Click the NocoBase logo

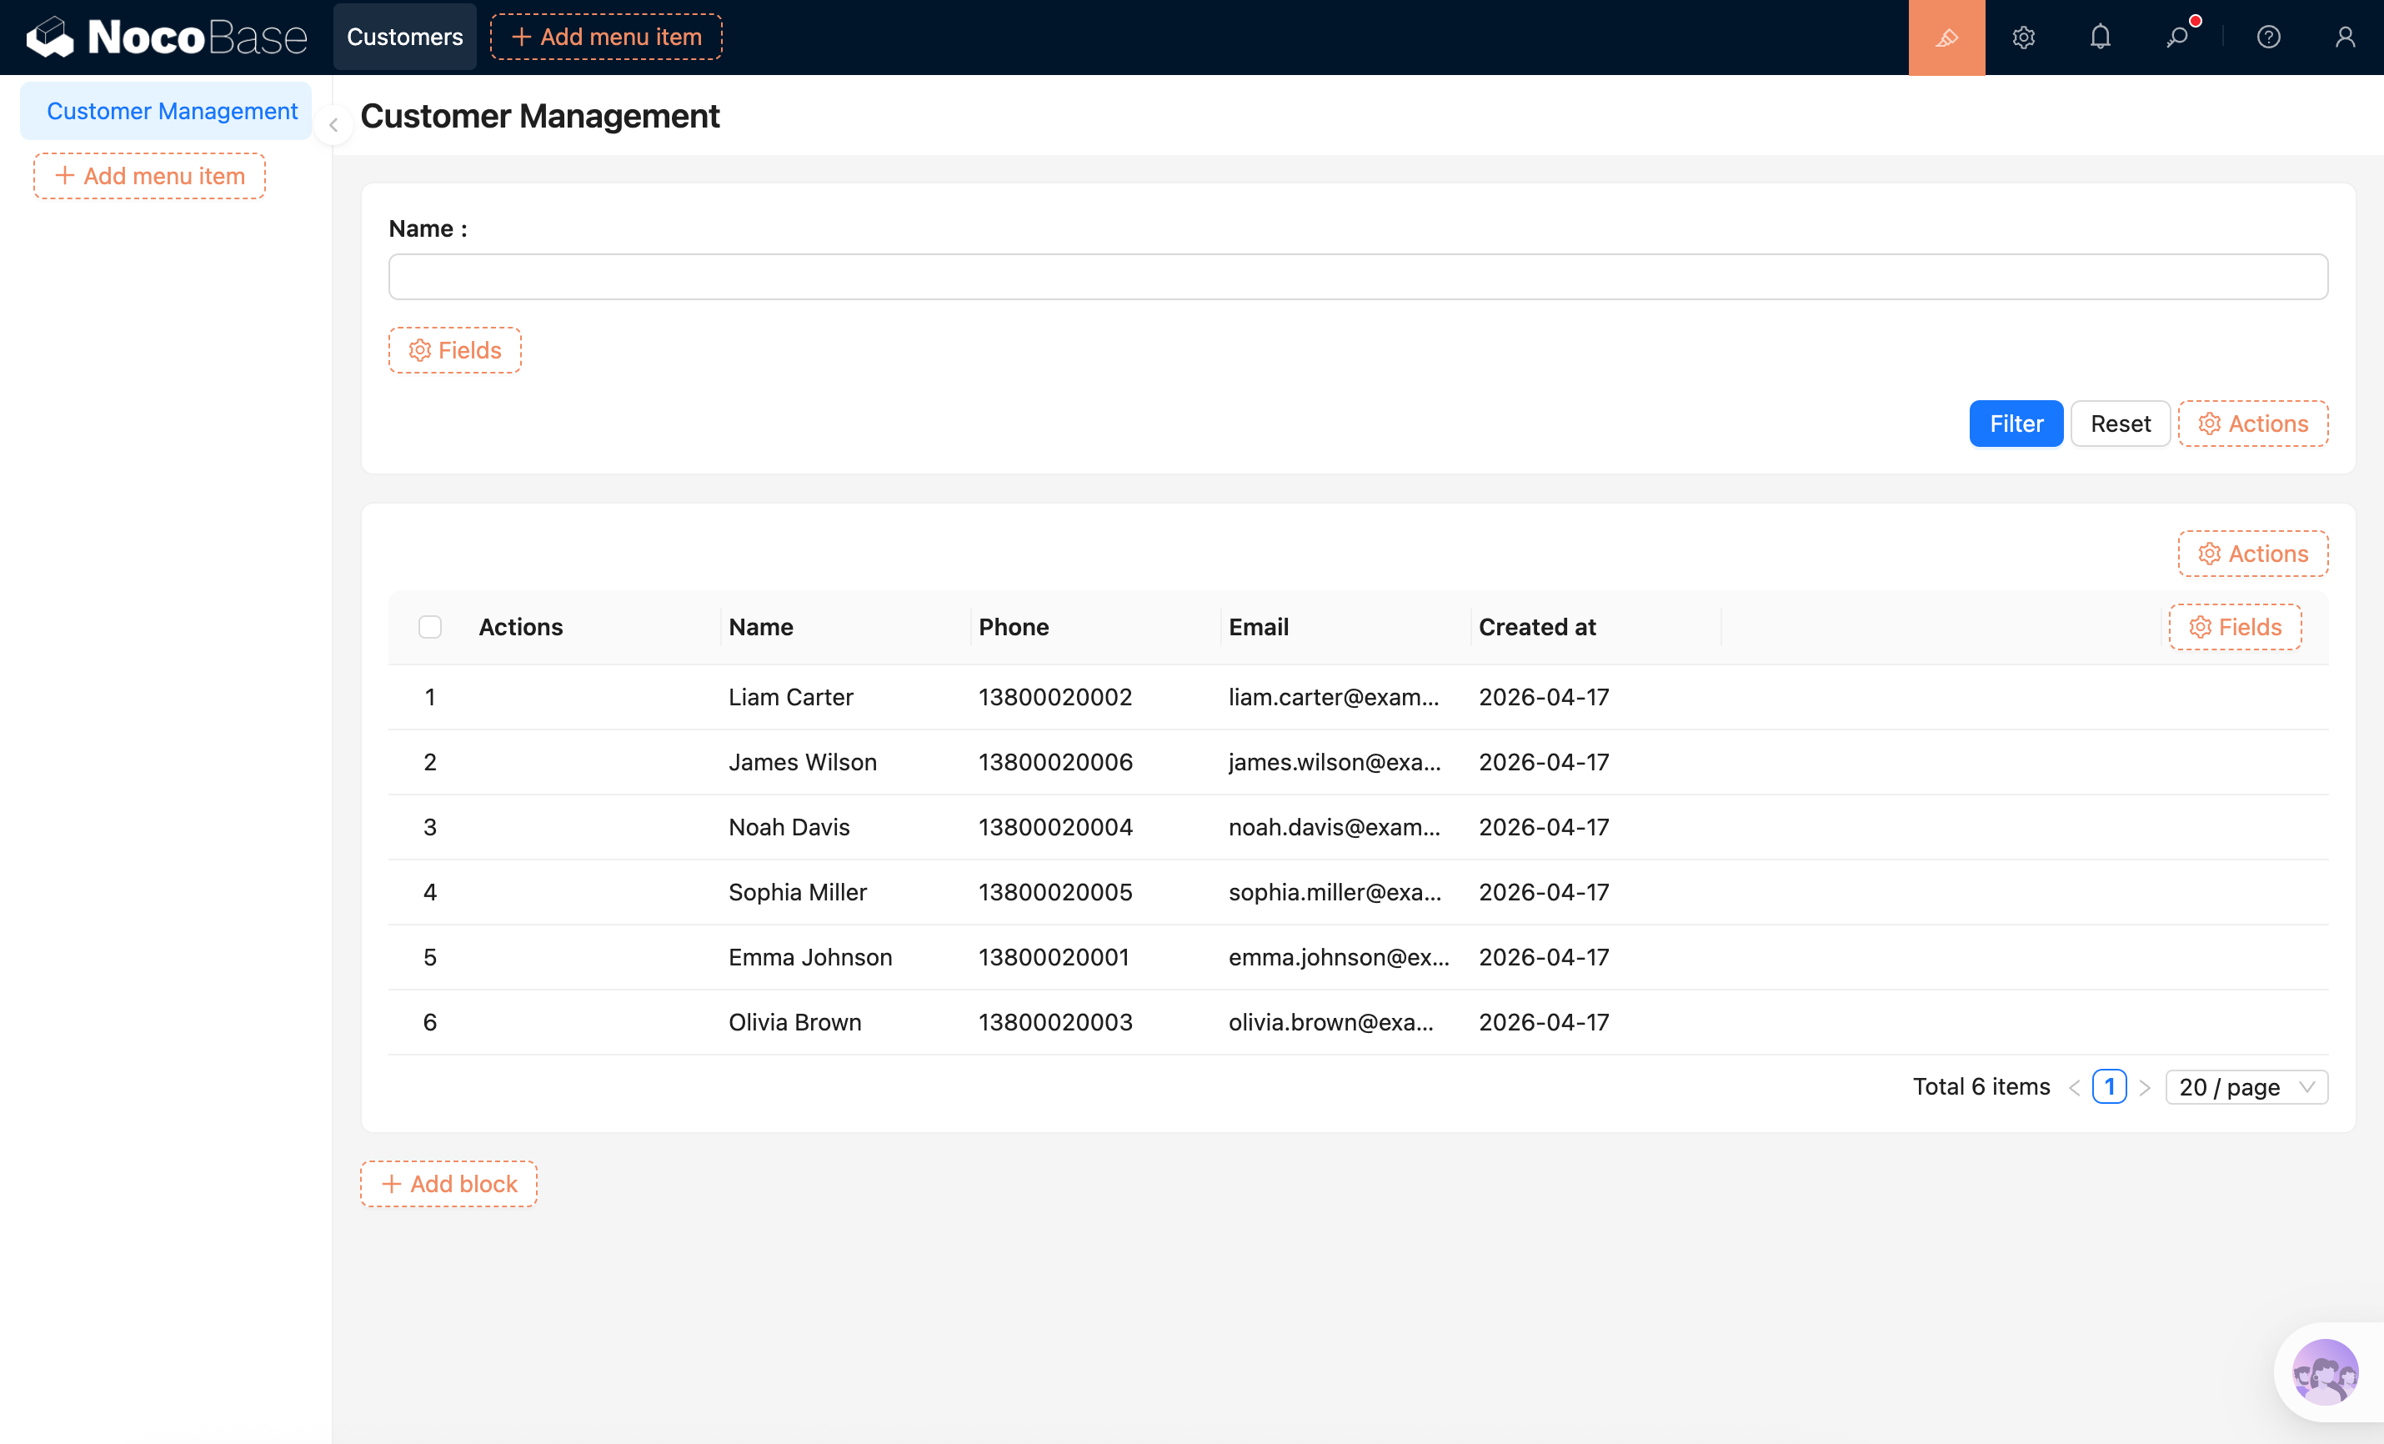[165, 36]
